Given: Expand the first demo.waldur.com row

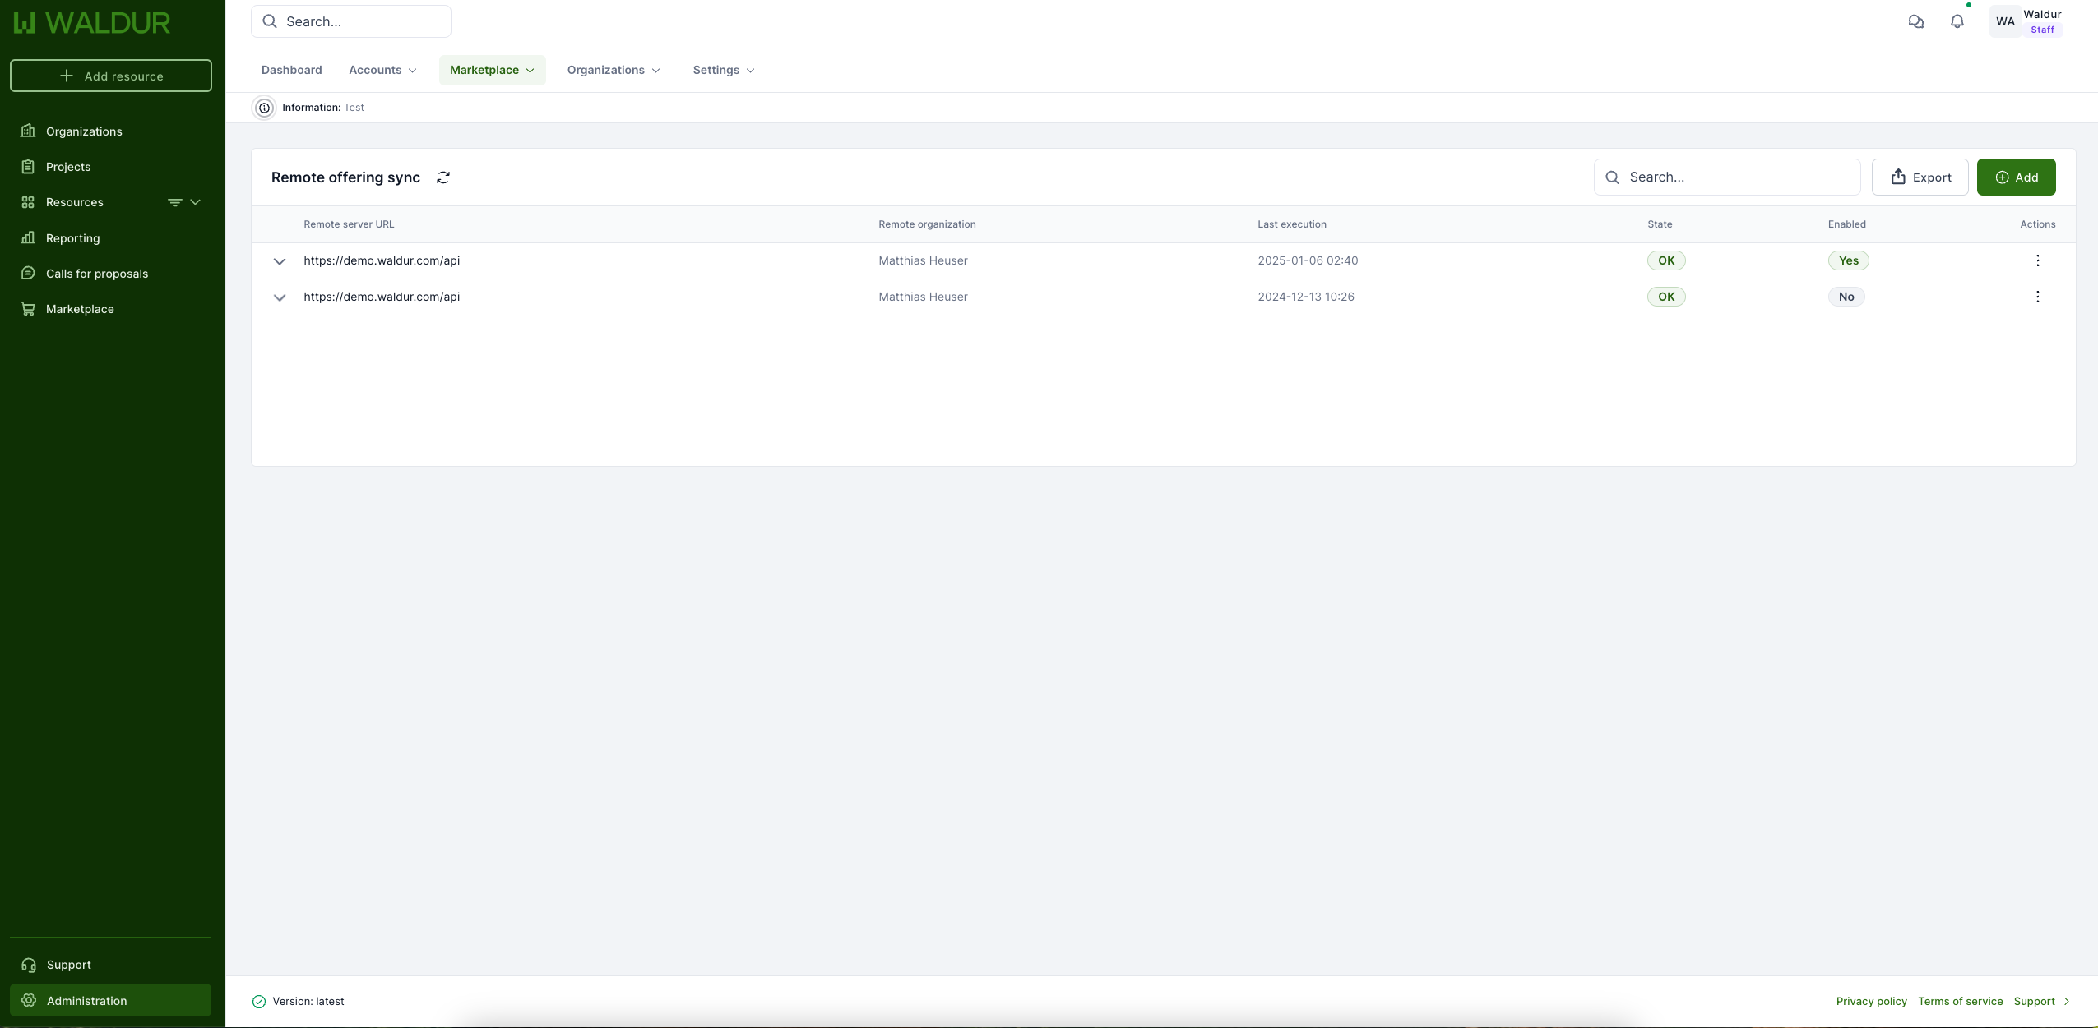Looking at the screenshot, I should point(280,261).
